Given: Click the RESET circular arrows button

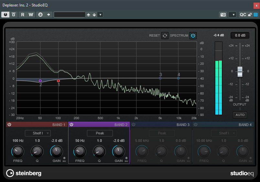Looking at the screenshot, I should coord(165,36).
